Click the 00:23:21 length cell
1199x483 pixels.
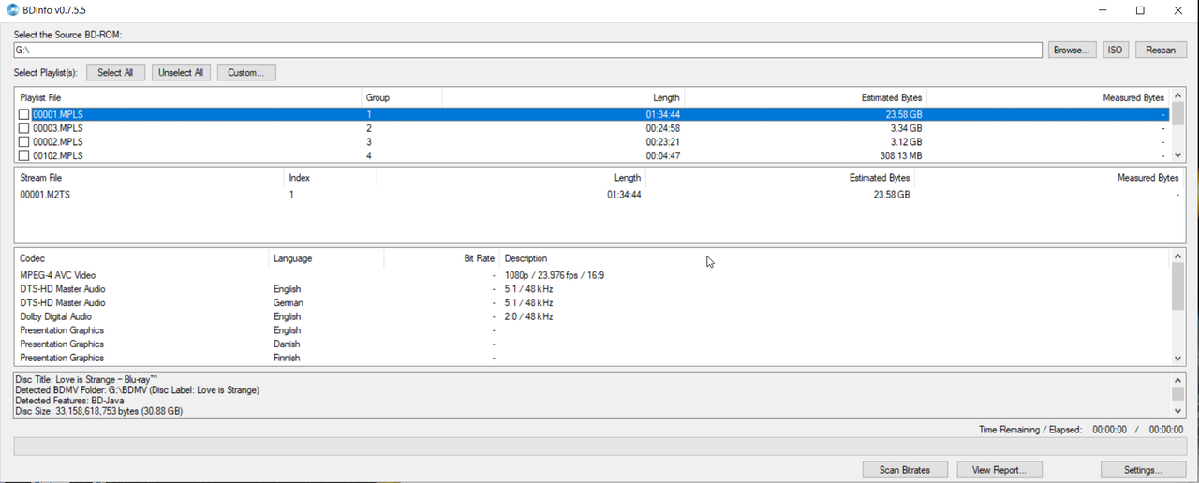tap(662, 142)
